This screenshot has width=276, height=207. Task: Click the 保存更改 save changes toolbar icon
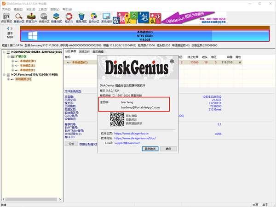coord(6,17)
